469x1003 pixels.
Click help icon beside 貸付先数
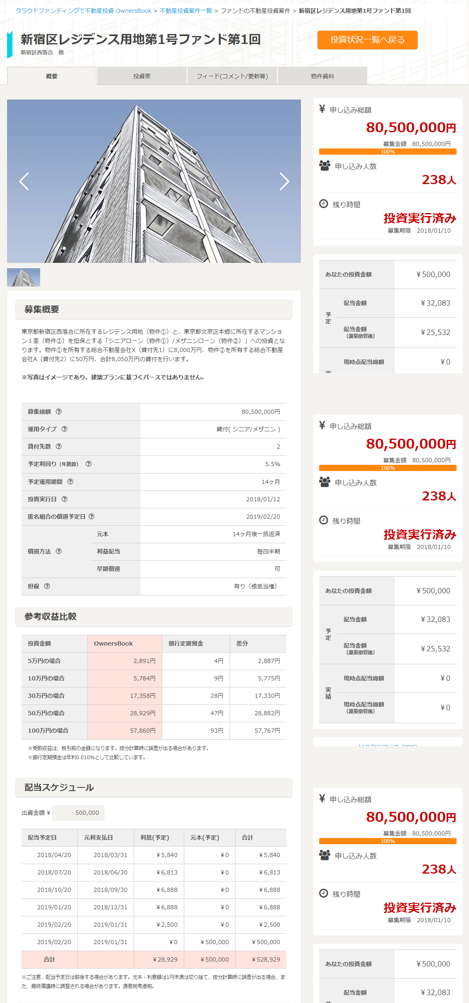(59, 447)
